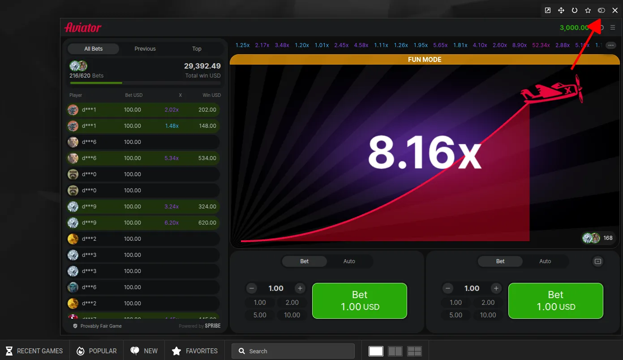Focus the Search field in the bottom bar

pyautogui.click(x=293, y=351)
